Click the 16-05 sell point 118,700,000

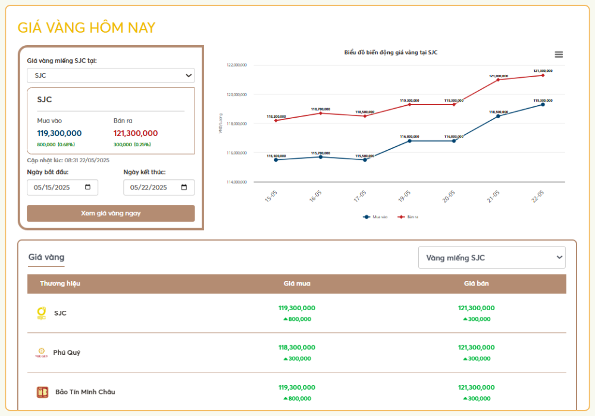(x=321, y=114)
